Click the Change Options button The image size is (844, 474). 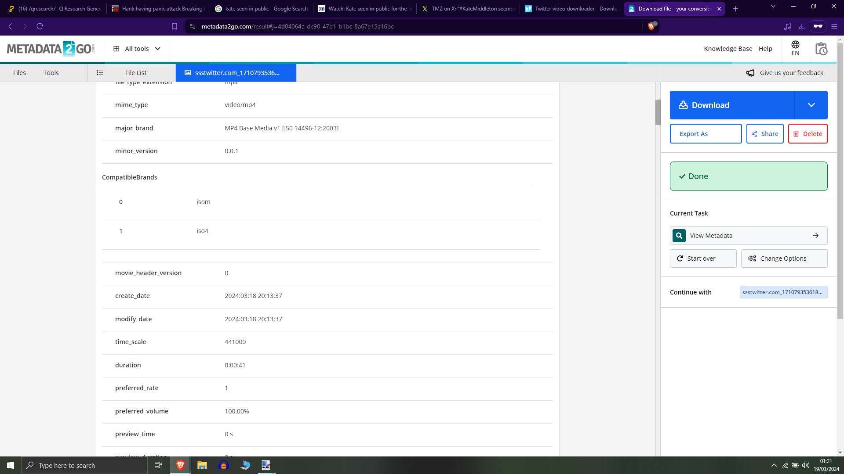(784, 259)
